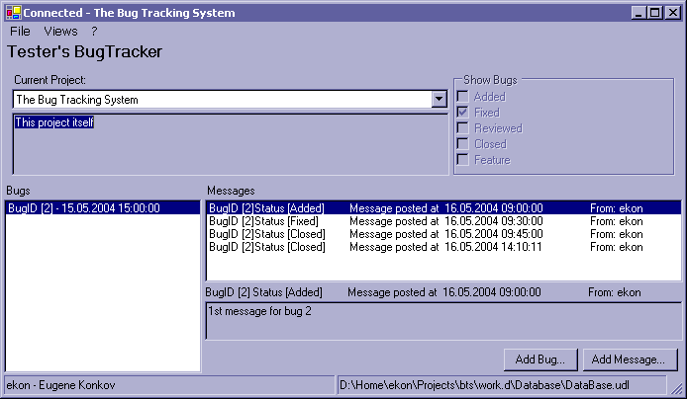Toggle the Added bugs checkbox
Image resolution: width=687 pixels, height=399 pixels.
click(x=462, y=97)
